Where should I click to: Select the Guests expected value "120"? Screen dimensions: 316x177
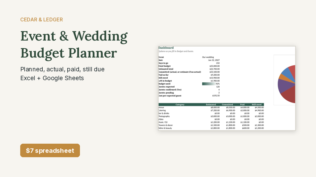[x=218, y=87]
